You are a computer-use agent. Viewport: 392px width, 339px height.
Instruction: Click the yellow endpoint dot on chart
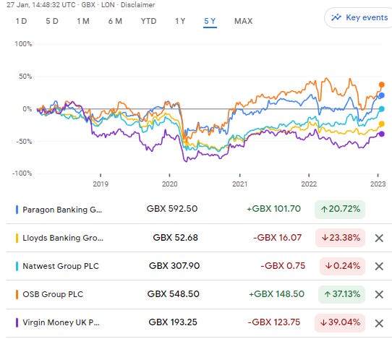tap(381, 124)
